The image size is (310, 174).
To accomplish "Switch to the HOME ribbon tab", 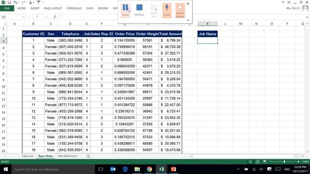I will pos(21,8).
